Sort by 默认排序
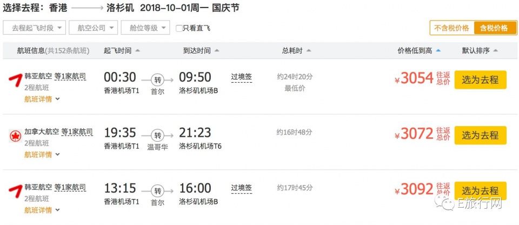 click(x=480, y=51)
